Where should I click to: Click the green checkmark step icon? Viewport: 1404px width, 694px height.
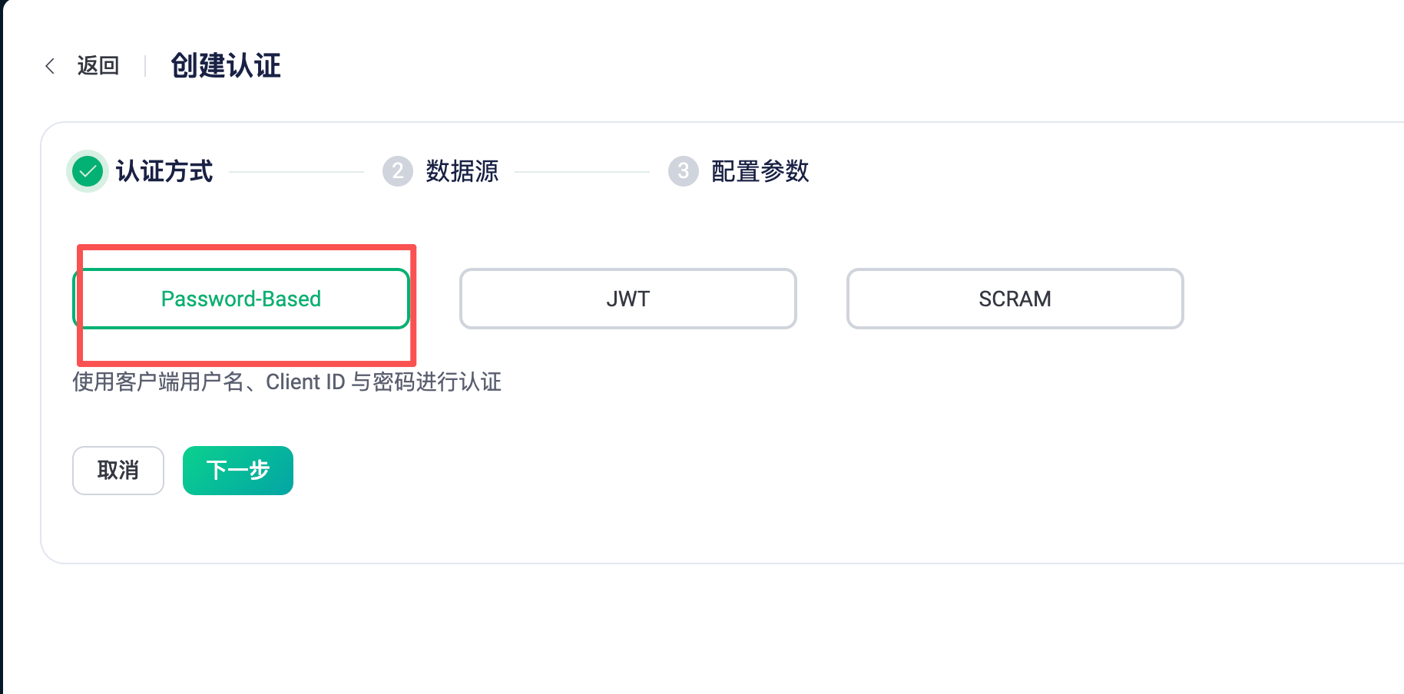[x=88, y=171]
